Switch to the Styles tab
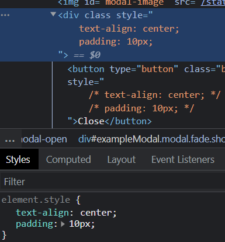 point(18,159)
